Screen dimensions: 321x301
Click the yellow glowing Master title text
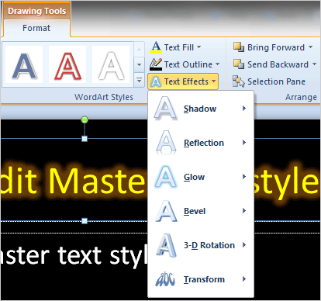74,181
